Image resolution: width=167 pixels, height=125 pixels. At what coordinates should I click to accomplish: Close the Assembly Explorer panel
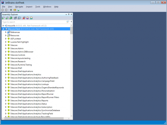tap(71, 14)
